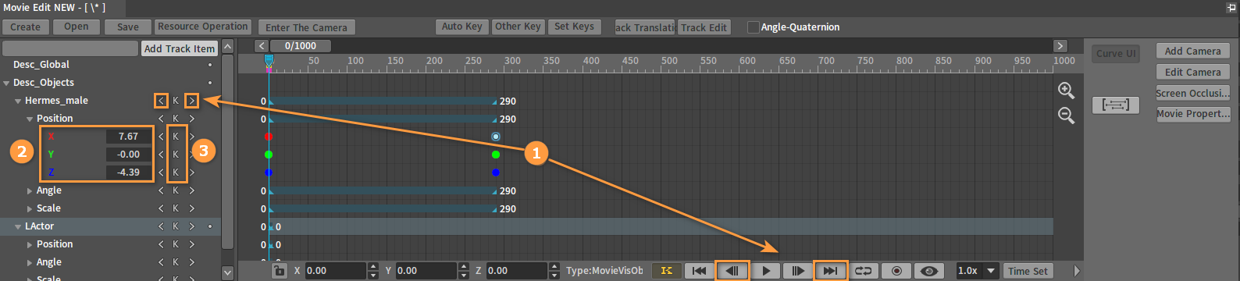Toggle the lock icon beside X field
Image resolution: width=1240 pixels, height=281 pixels.
[279, 271]
